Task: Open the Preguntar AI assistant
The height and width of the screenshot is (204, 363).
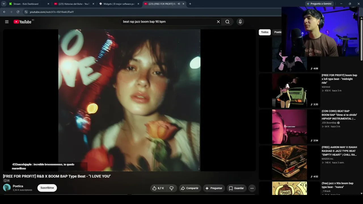Action: click(x=214, y=188)
